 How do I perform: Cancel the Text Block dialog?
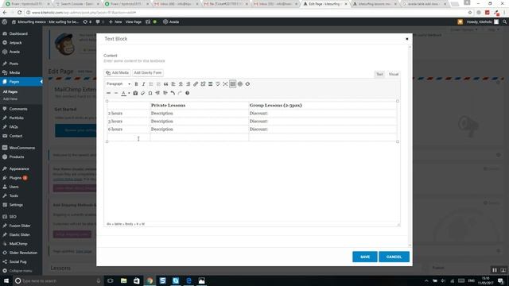click(x=394, y=257)
